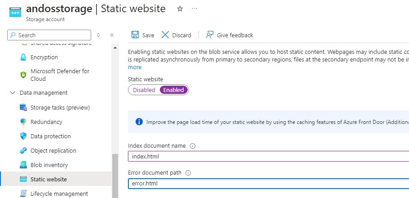Click the Object replication icon
Image resolution: width=409 pixels, height=198 pixels.
(23, 151)
